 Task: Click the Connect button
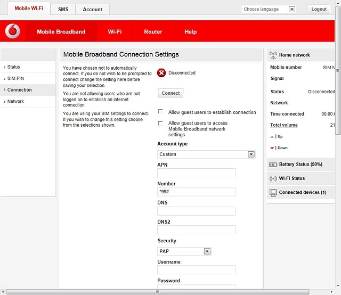point(170,93)
